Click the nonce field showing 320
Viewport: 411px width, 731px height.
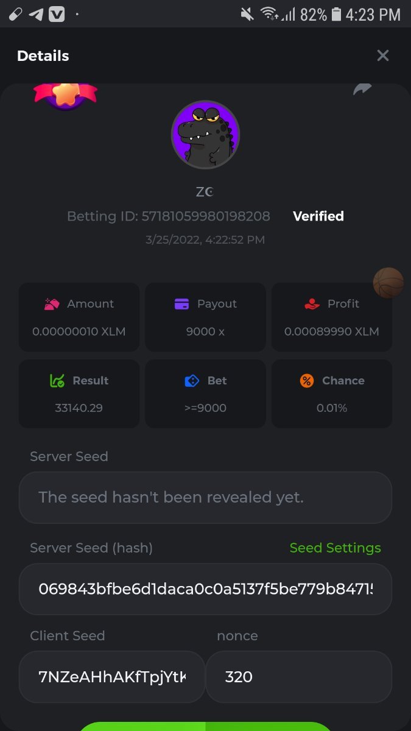click(298, 677)
